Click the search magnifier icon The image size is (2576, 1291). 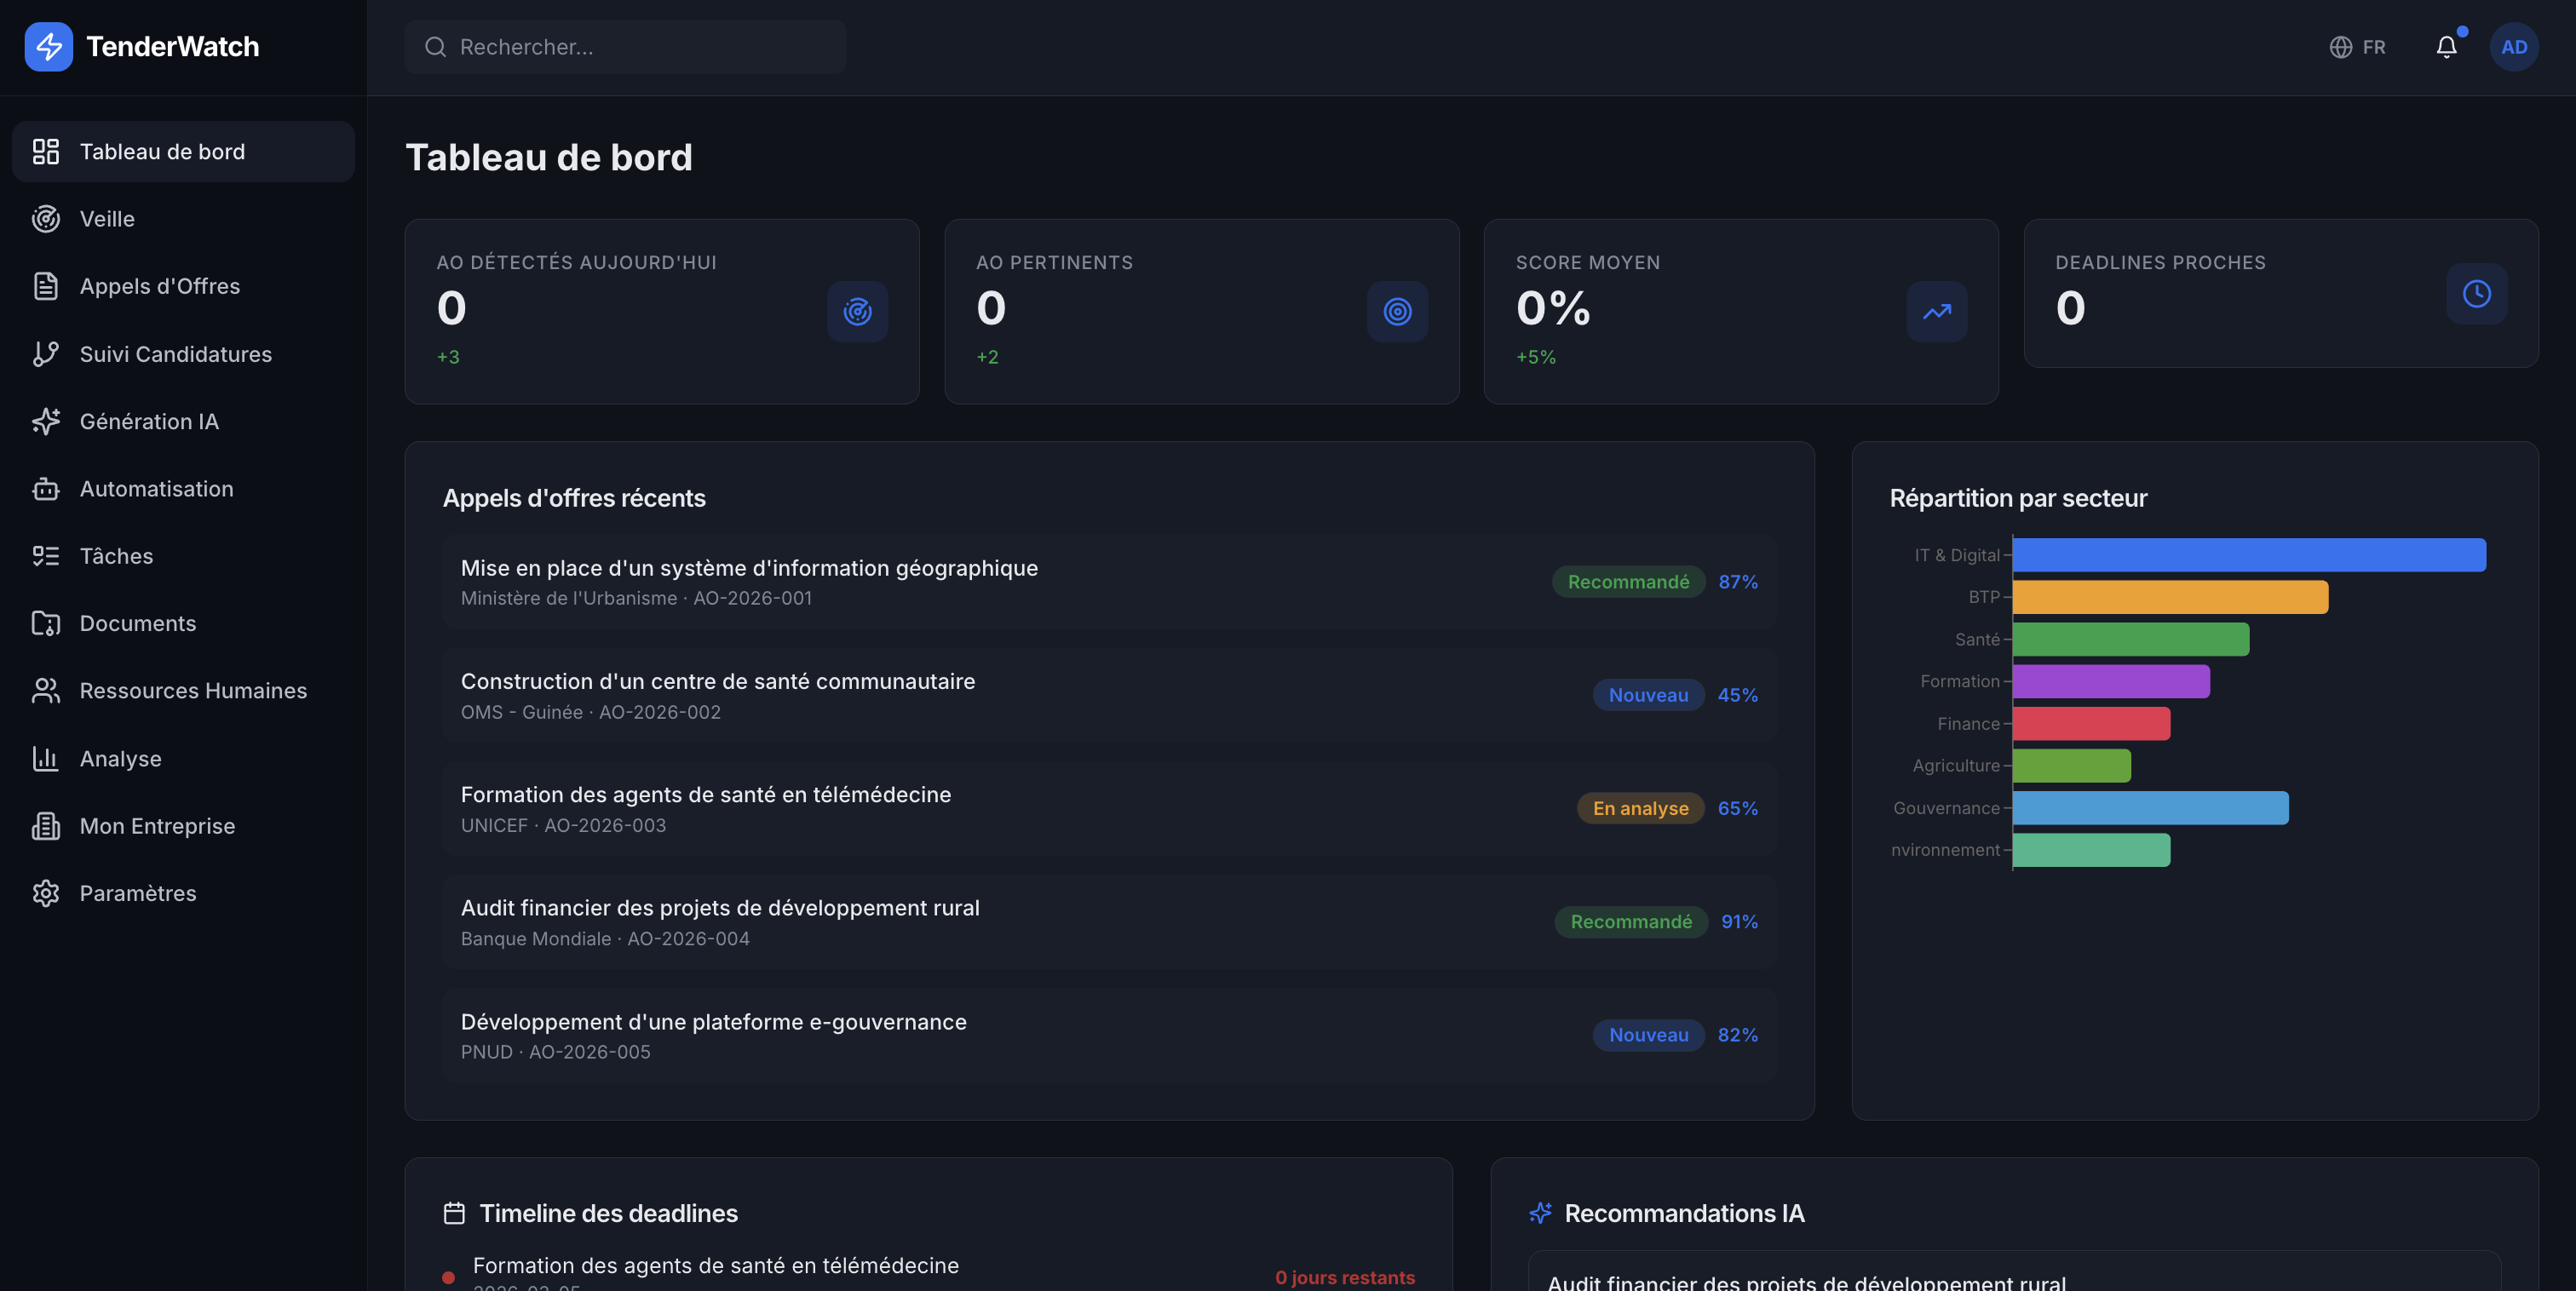tap(435, 47)
